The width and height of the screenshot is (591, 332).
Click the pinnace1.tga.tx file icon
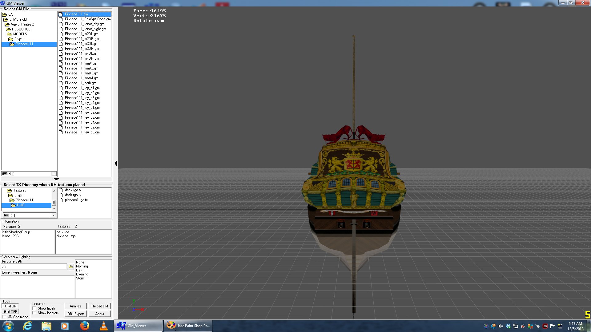(61, 200)
